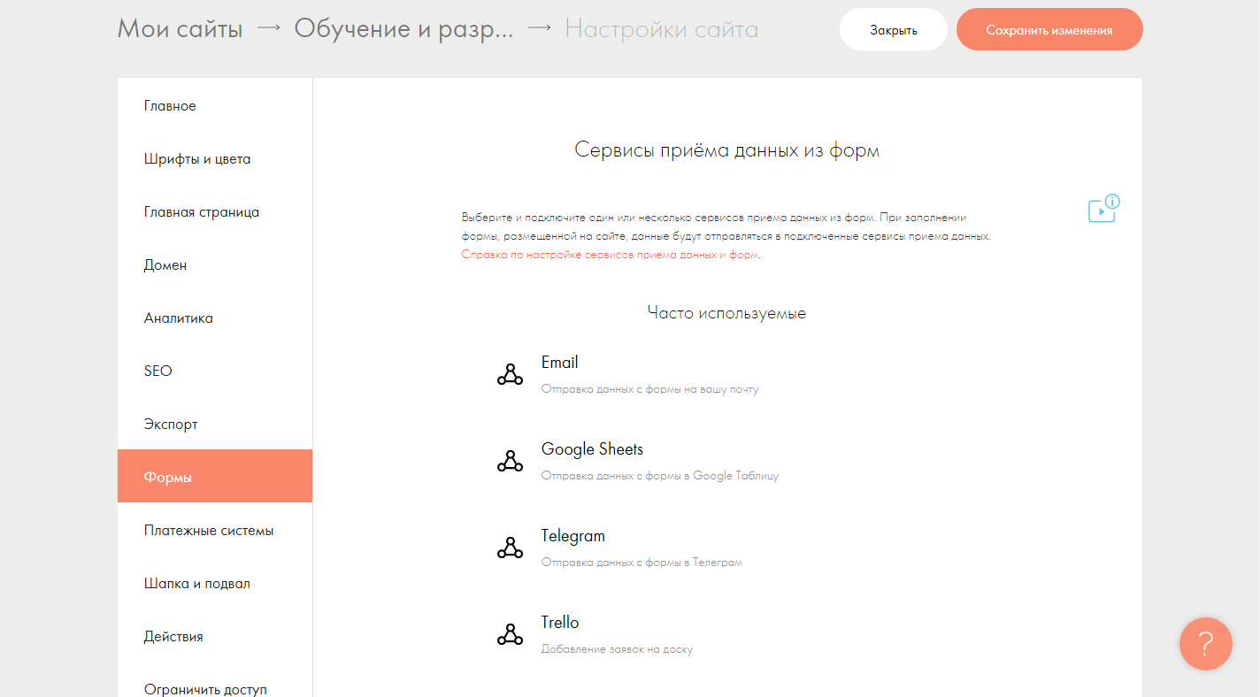Open the question mark help bubble
1260x697 pixels.
pos(1205,643)
